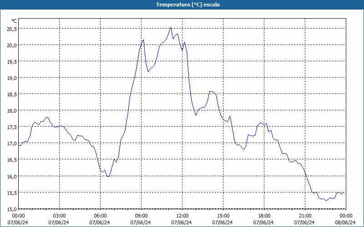364x227 pixels.
Task: Click the °C unit label on the axis
Action: tap(14, 21)
